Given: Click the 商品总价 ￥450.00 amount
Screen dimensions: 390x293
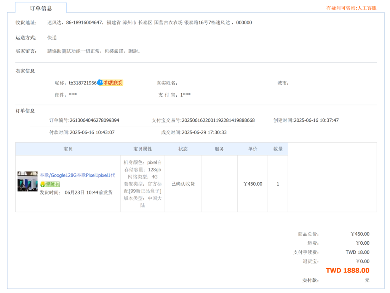Looking at the screenshot, I should point(360,234).
